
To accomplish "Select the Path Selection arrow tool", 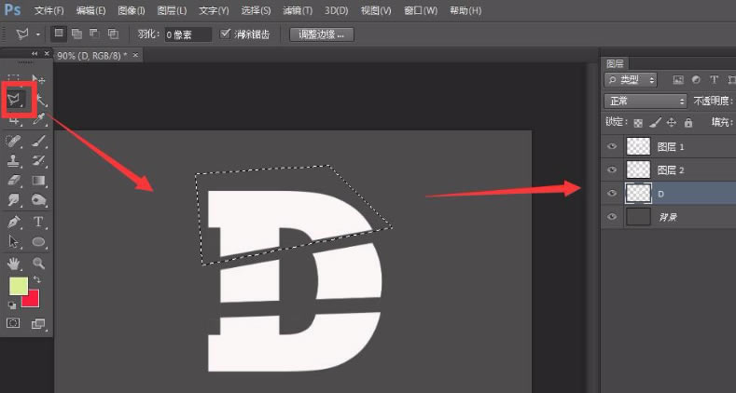I will (14, 242).
